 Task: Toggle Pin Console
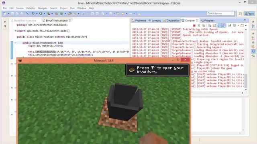(230, 26)
